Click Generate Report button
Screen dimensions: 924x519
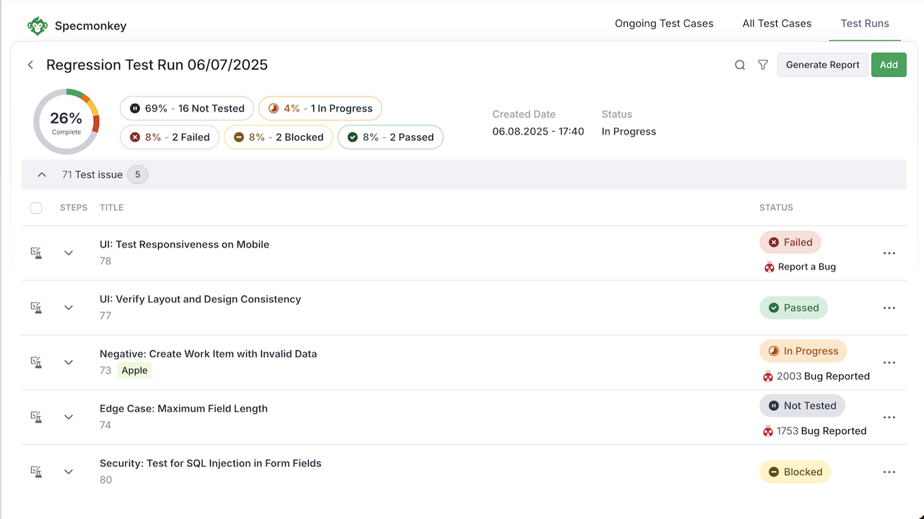(x=823, y=65)
